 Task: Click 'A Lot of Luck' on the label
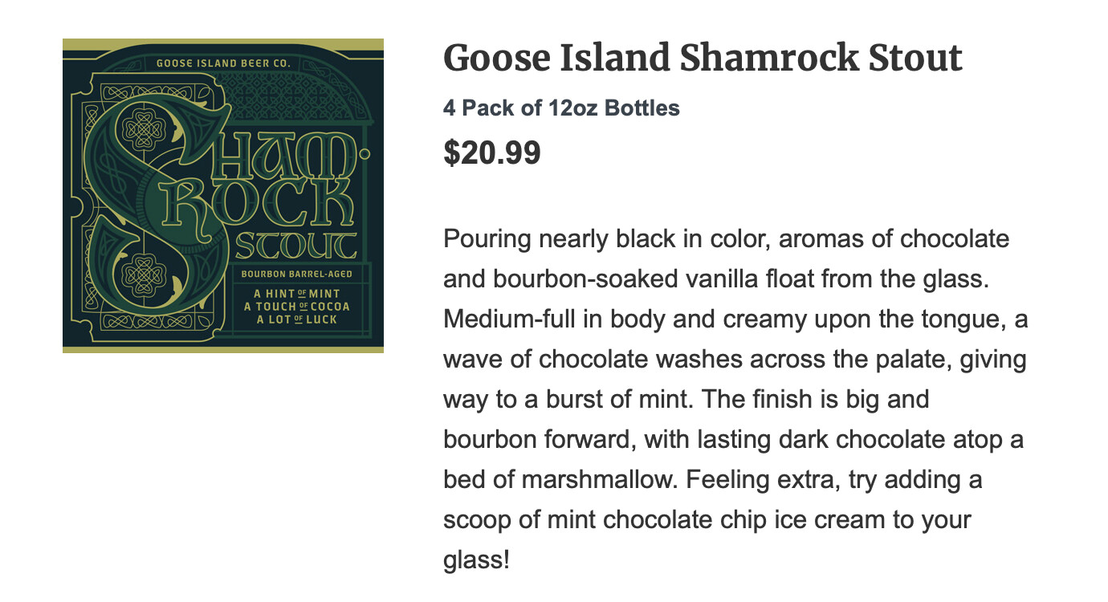click(x=296, y=319)
